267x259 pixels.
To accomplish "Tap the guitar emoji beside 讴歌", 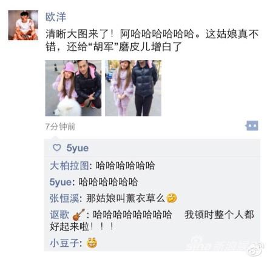I will [x=78, y=215].
